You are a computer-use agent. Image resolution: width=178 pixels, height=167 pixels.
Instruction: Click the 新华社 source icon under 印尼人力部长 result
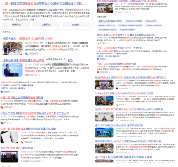[1, 123]
